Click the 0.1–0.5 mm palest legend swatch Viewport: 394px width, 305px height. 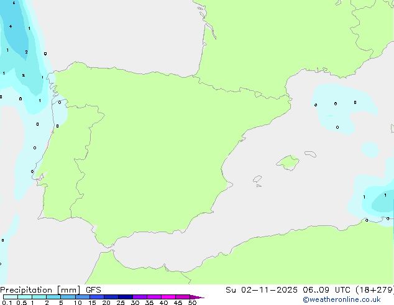tap(11, 297)
